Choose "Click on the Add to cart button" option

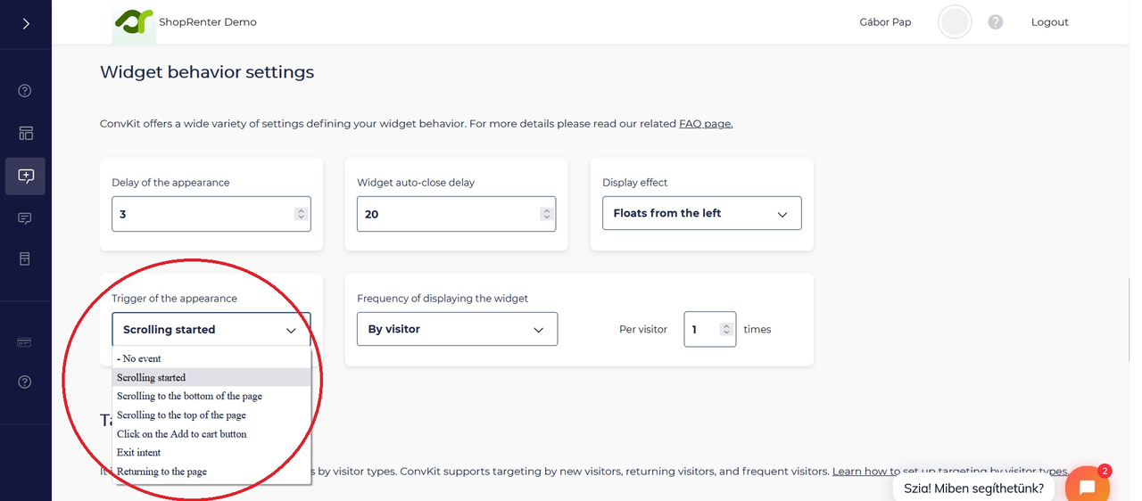click(182, 434)
